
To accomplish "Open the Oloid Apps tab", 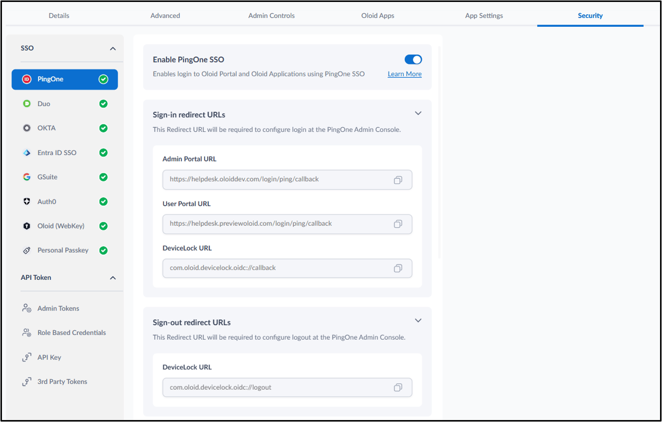I will point(378,15).
